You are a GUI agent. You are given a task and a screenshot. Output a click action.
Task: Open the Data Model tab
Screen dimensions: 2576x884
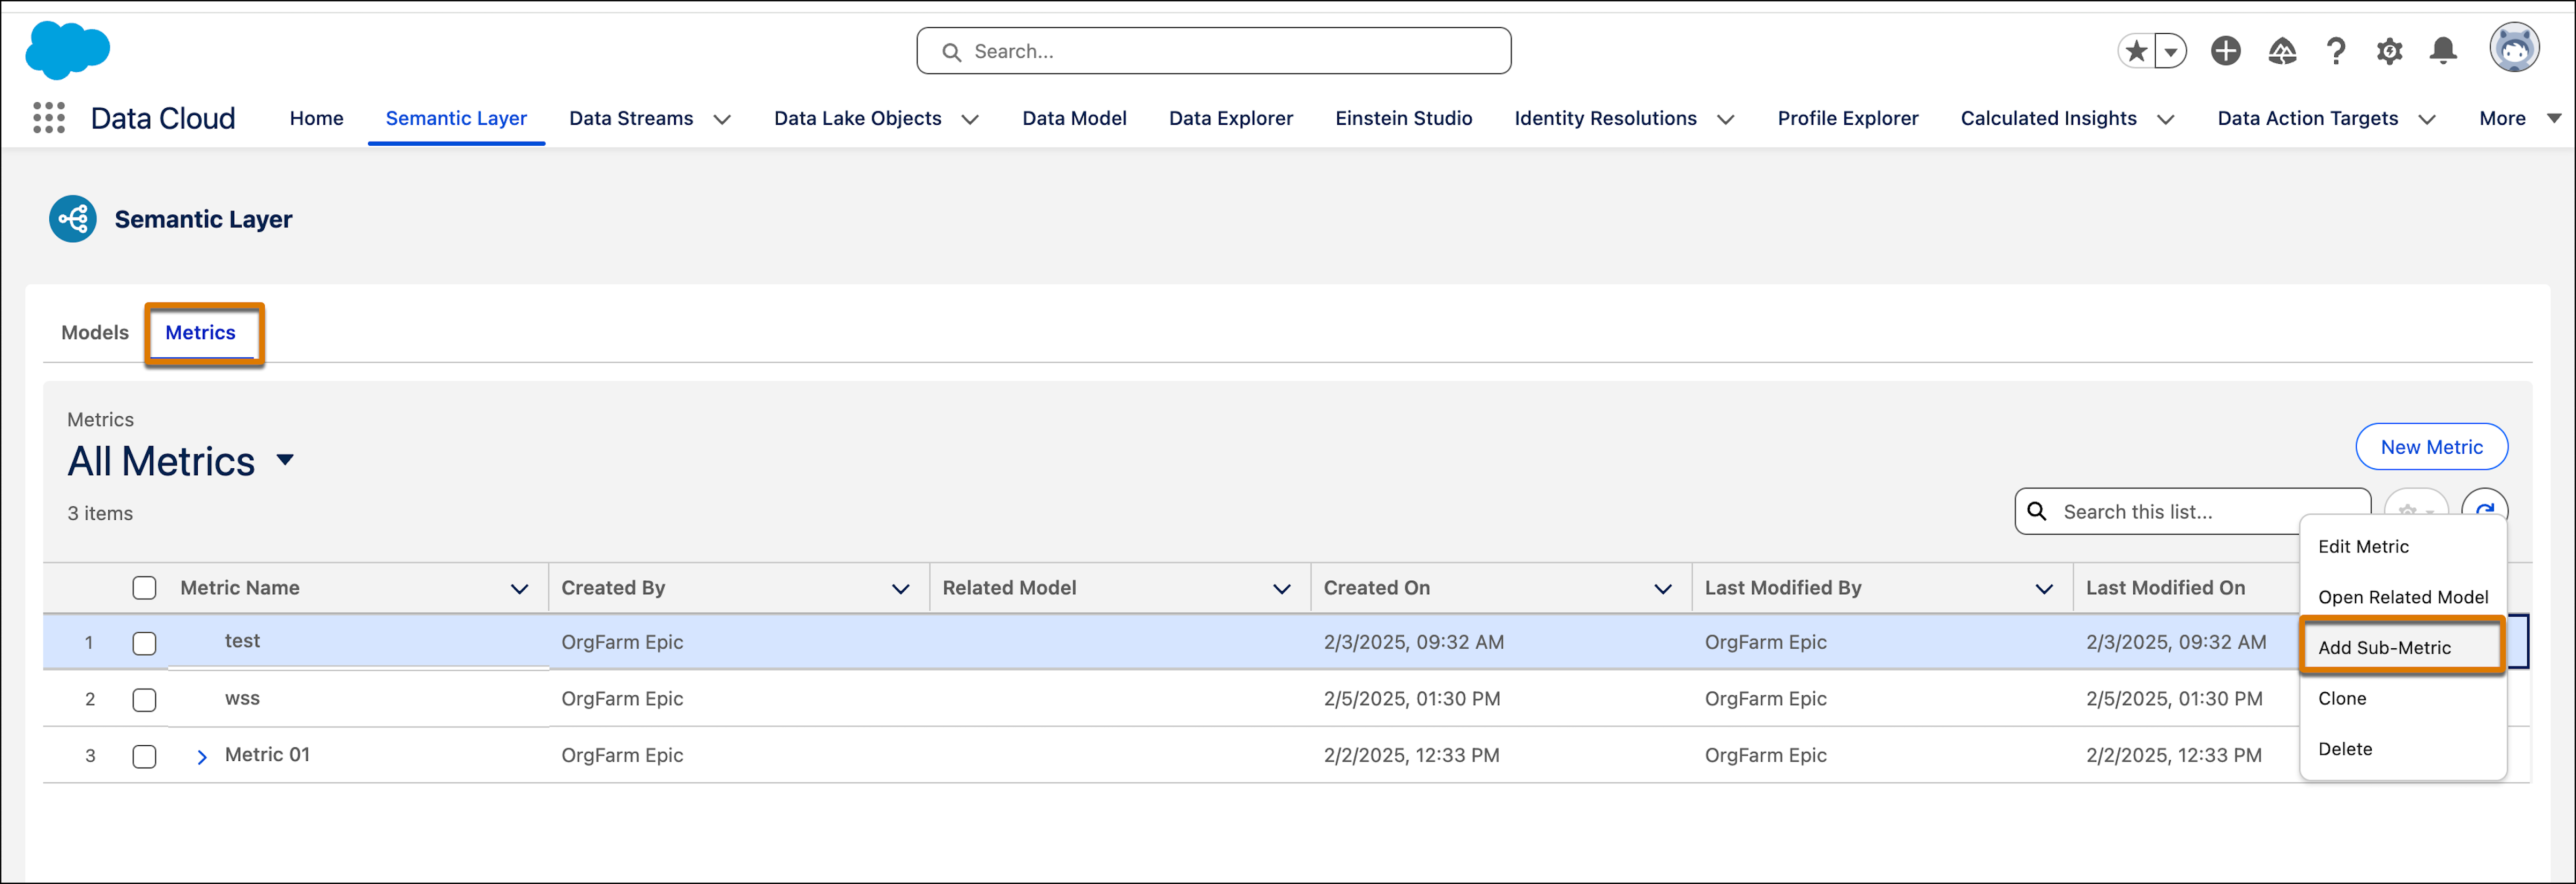pos(1074,118)
